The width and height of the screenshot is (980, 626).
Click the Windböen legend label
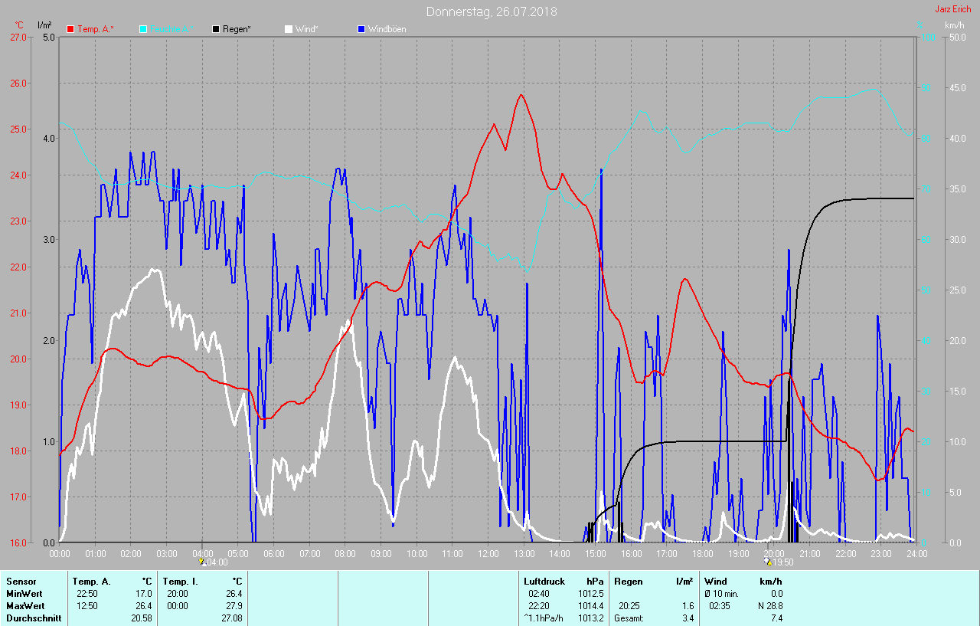[387, 29]
